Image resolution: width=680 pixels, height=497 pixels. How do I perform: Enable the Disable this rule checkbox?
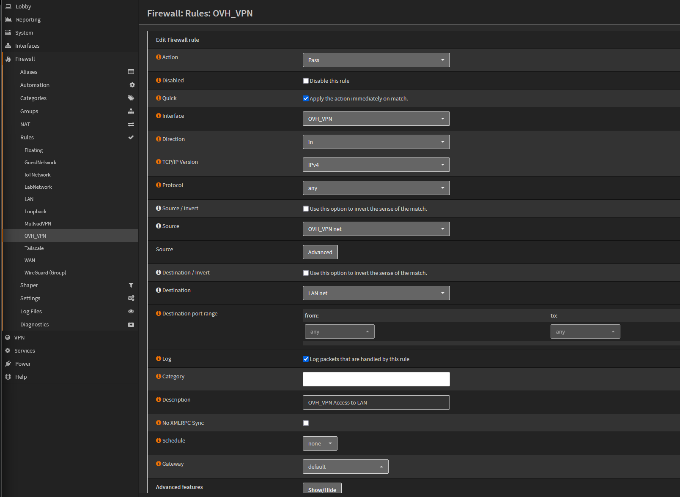point(306,81)
